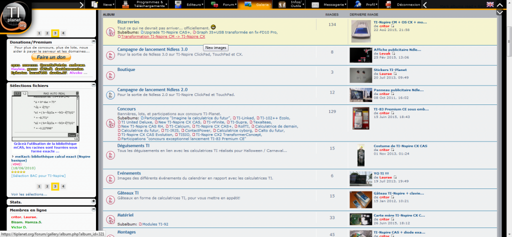This screenshot has width=512, height=237.
Task: Click the Messagerie envelope icon
Action: coord(315,5)
